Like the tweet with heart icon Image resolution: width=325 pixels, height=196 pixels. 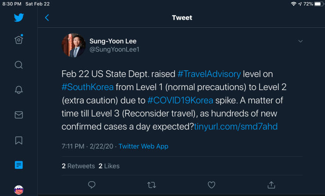[211, 184]
